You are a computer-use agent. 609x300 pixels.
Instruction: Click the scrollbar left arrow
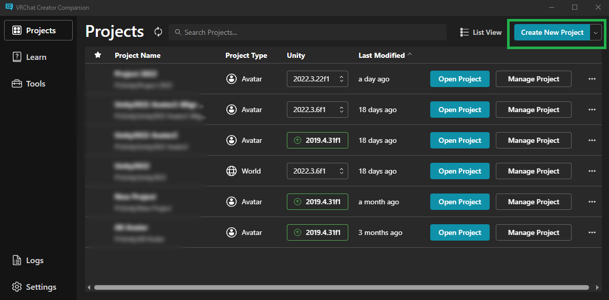(x=89, y=288)
